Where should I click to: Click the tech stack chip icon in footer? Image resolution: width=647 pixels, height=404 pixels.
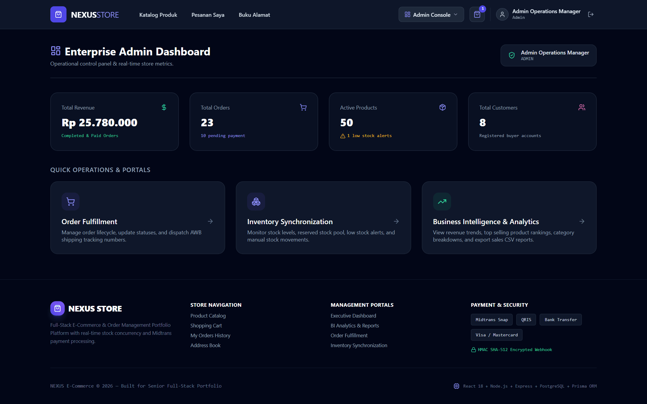[x=456, y=386]
